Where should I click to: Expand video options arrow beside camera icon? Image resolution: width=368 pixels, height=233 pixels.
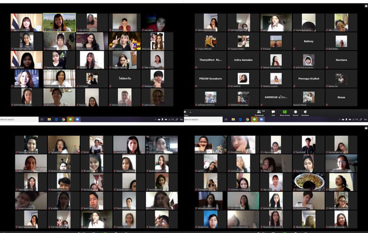190,112
